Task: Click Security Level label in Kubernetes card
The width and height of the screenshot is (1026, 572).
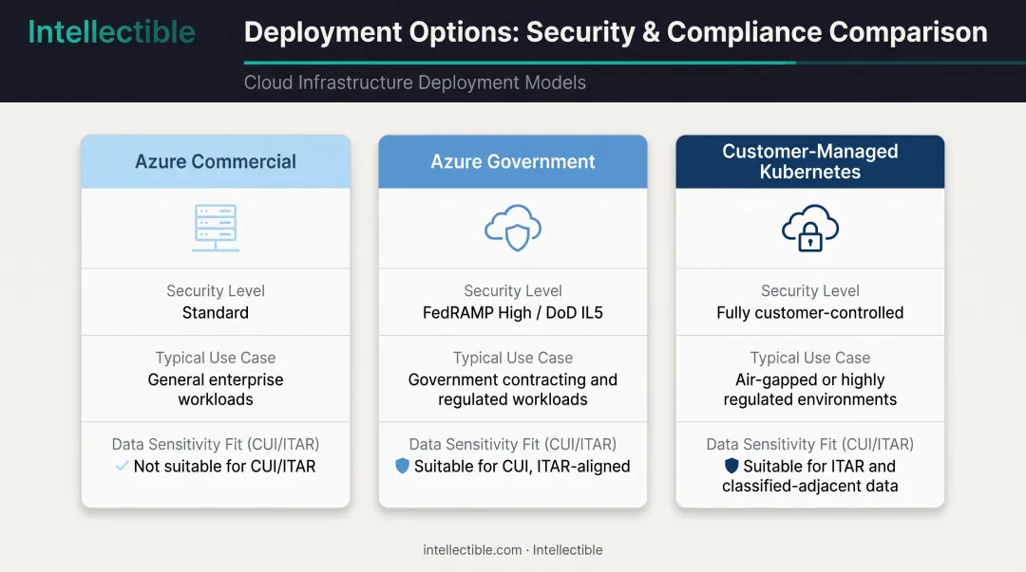Action: [810, 291]
